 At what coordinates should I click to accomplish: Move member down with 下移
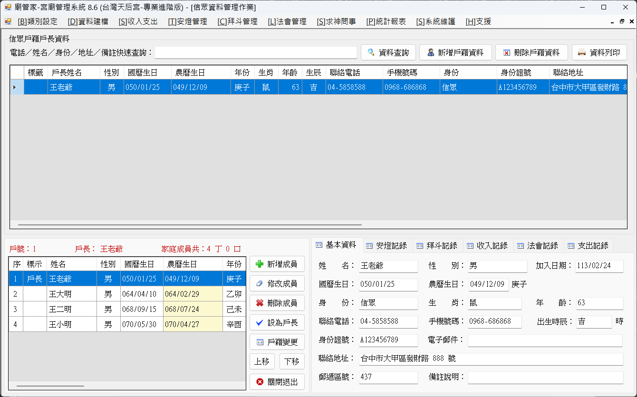pyautogui.click(x=292, y=361)
